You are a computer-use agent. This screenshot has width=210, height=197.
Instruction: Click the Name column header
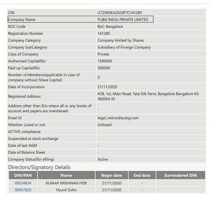pos(66,175)
